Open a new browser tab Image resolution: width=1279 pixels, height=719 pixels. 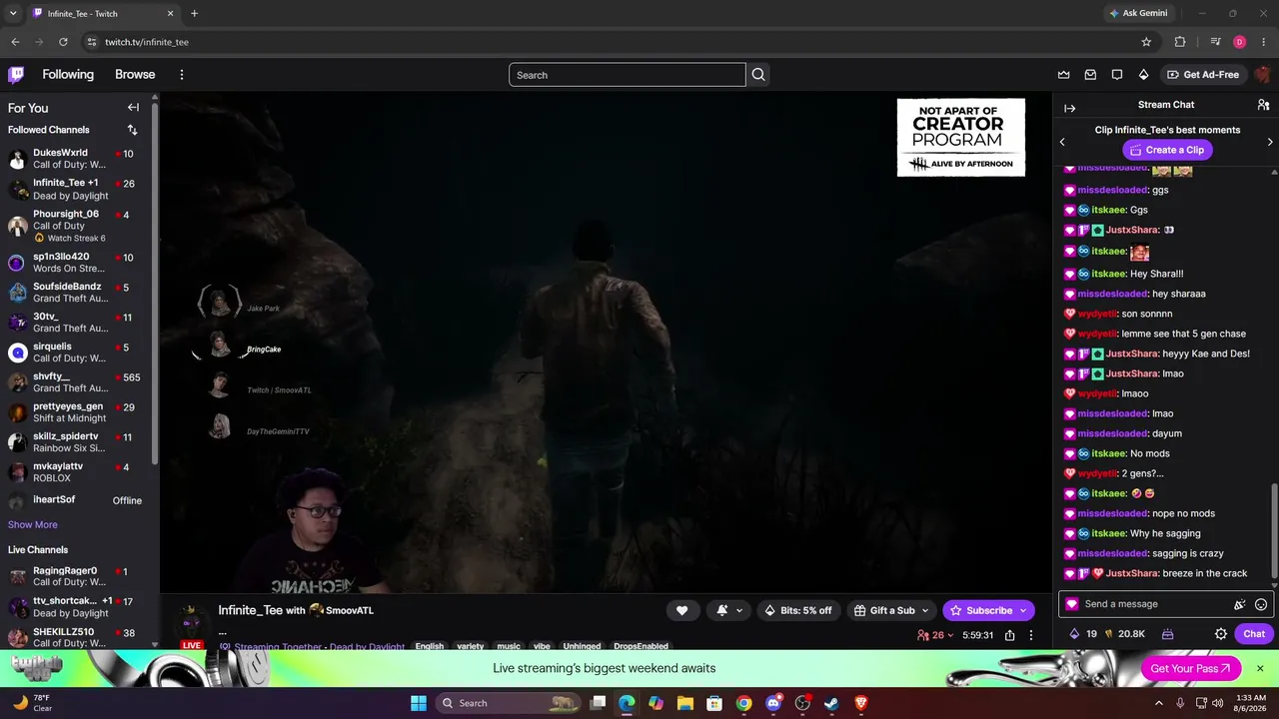(194, 14)
